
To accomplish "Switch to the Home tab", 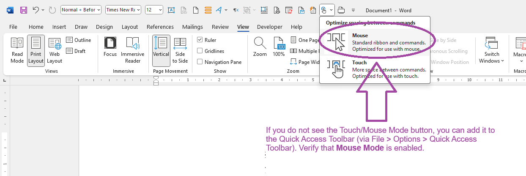I will (x=36, y=27).
